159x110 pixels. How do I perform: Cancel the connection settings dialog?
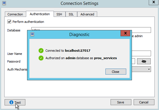[144, 102]
